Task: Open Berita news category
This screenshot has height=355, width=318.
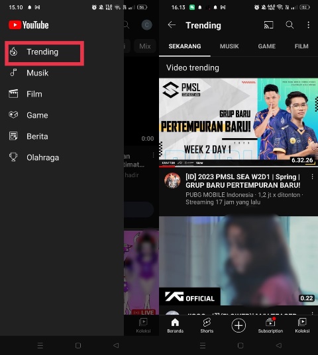Action: [37, 136]
